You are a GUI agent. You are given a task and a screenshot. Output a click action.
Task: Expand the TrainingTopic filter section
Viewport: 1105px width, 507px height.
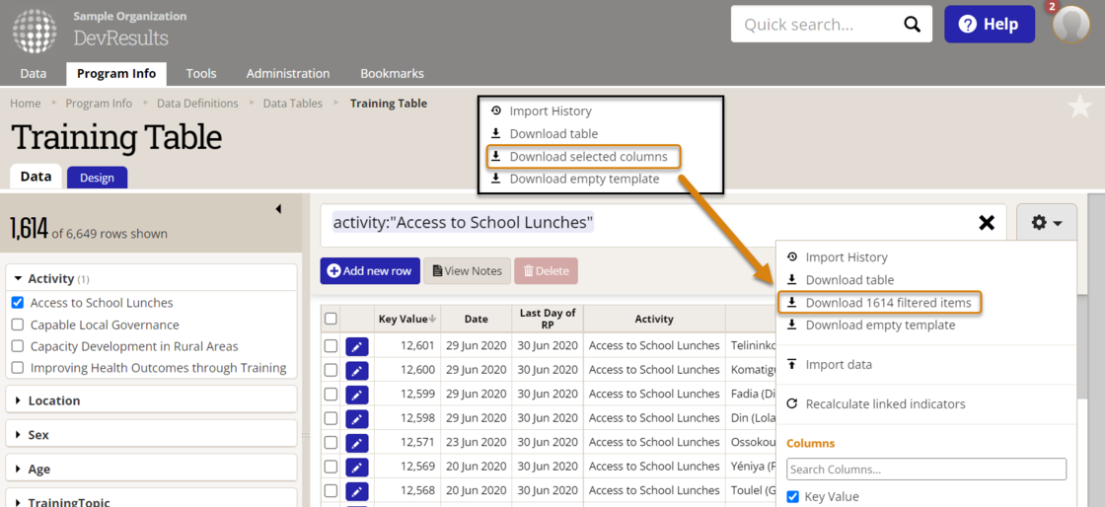click(x=151, y=498)
